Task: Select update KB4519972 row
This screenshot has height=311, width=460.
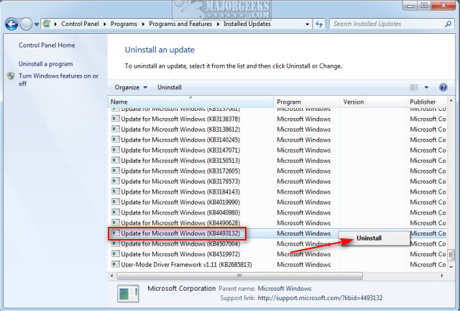Action: (x=278, y=254)
